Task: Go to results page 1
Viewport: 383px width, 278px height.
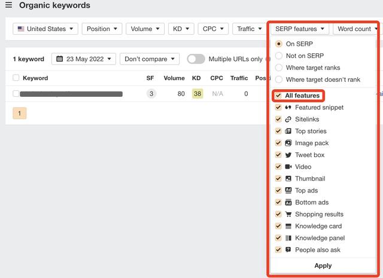Action: (19, 113)
